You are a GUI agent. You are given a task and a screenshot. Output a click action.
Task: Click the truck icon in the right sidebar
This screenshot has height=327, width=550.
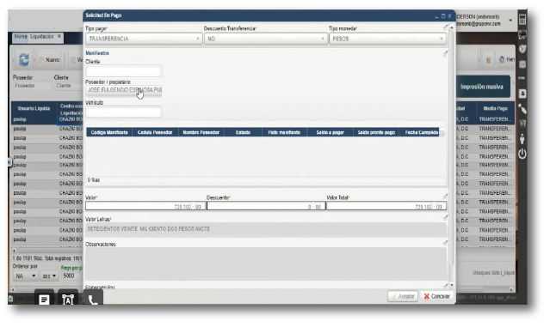(522, 34)
